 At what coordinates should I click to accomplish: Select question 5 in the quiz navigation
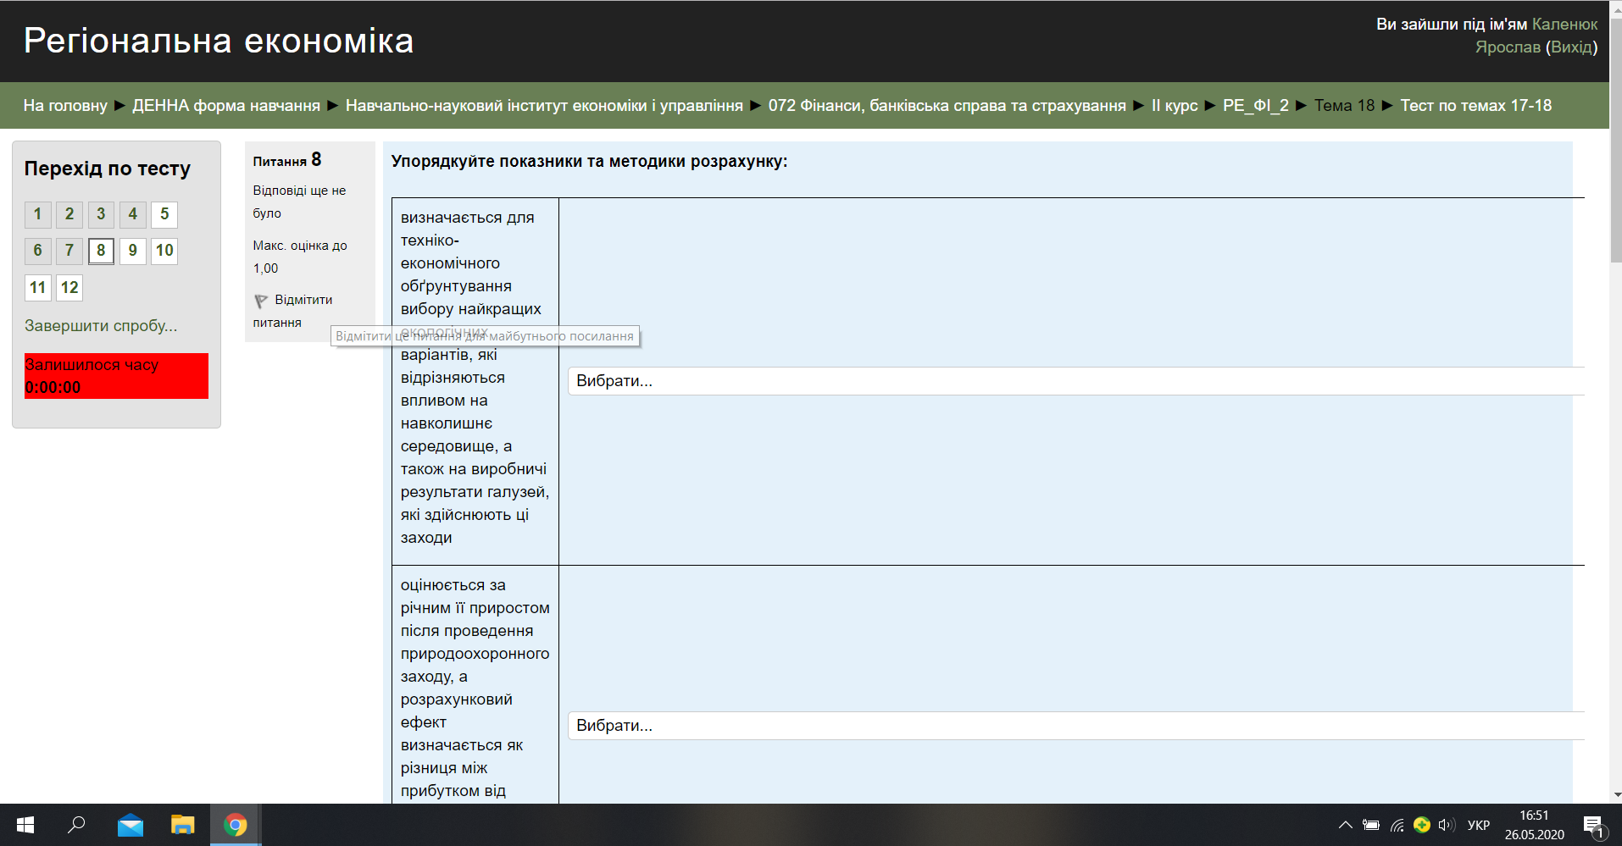pos(164,214)
